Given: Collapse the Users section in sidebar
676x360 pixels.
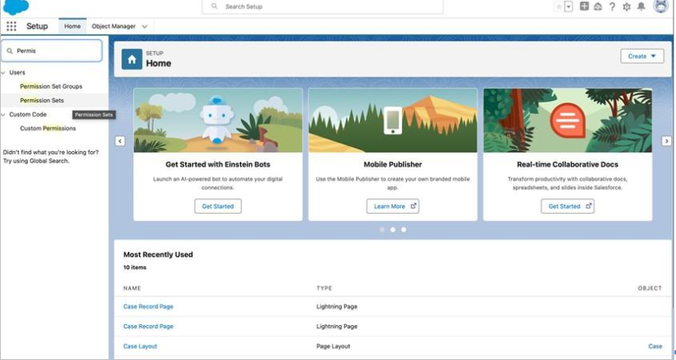Looking at the screenshot, I should 4,72.
